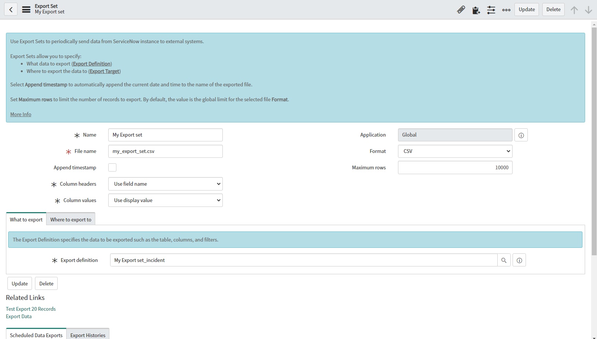Open the more options ellipsis icon
This screenshot has width=597, height=339.
click(506, 10)
